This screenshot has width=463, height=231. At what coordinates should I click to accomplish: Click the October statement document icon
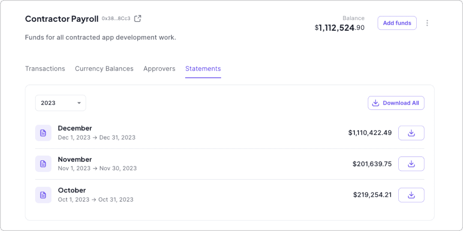43,195
